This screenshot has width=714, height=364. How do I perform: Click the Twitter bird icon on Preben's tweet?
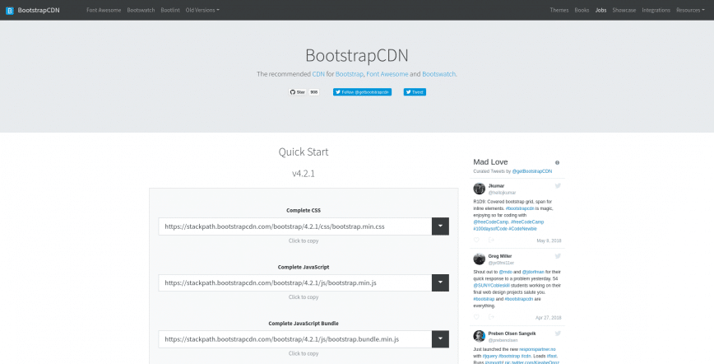(558, 333)
